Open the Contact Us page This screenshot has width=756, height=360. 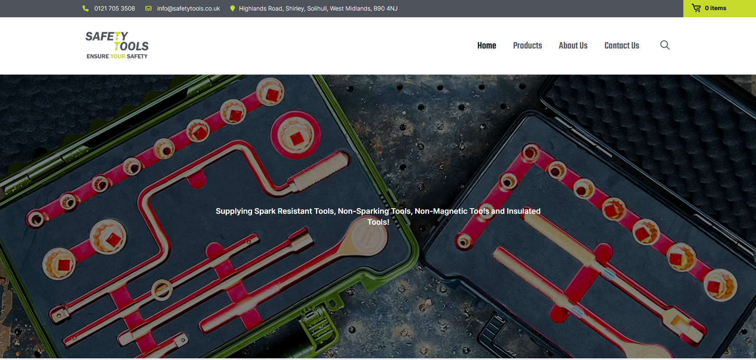tap(622, 46)
